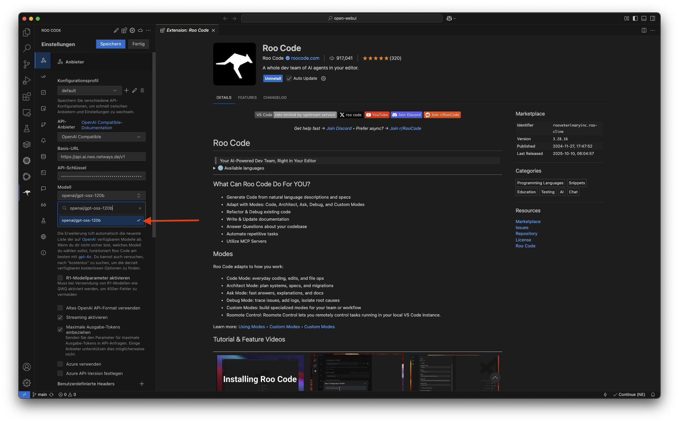Switch to the FEATURES tab

[247, 97]
